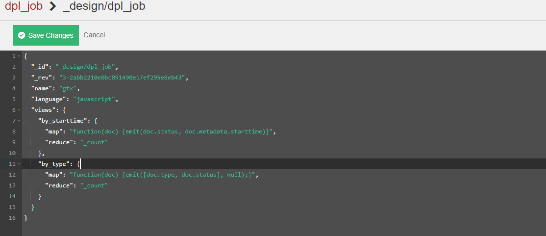Collapse the "by_type" fold arrow at line 11
Viewport: 546px width, 236px height.
click(19, 164)
